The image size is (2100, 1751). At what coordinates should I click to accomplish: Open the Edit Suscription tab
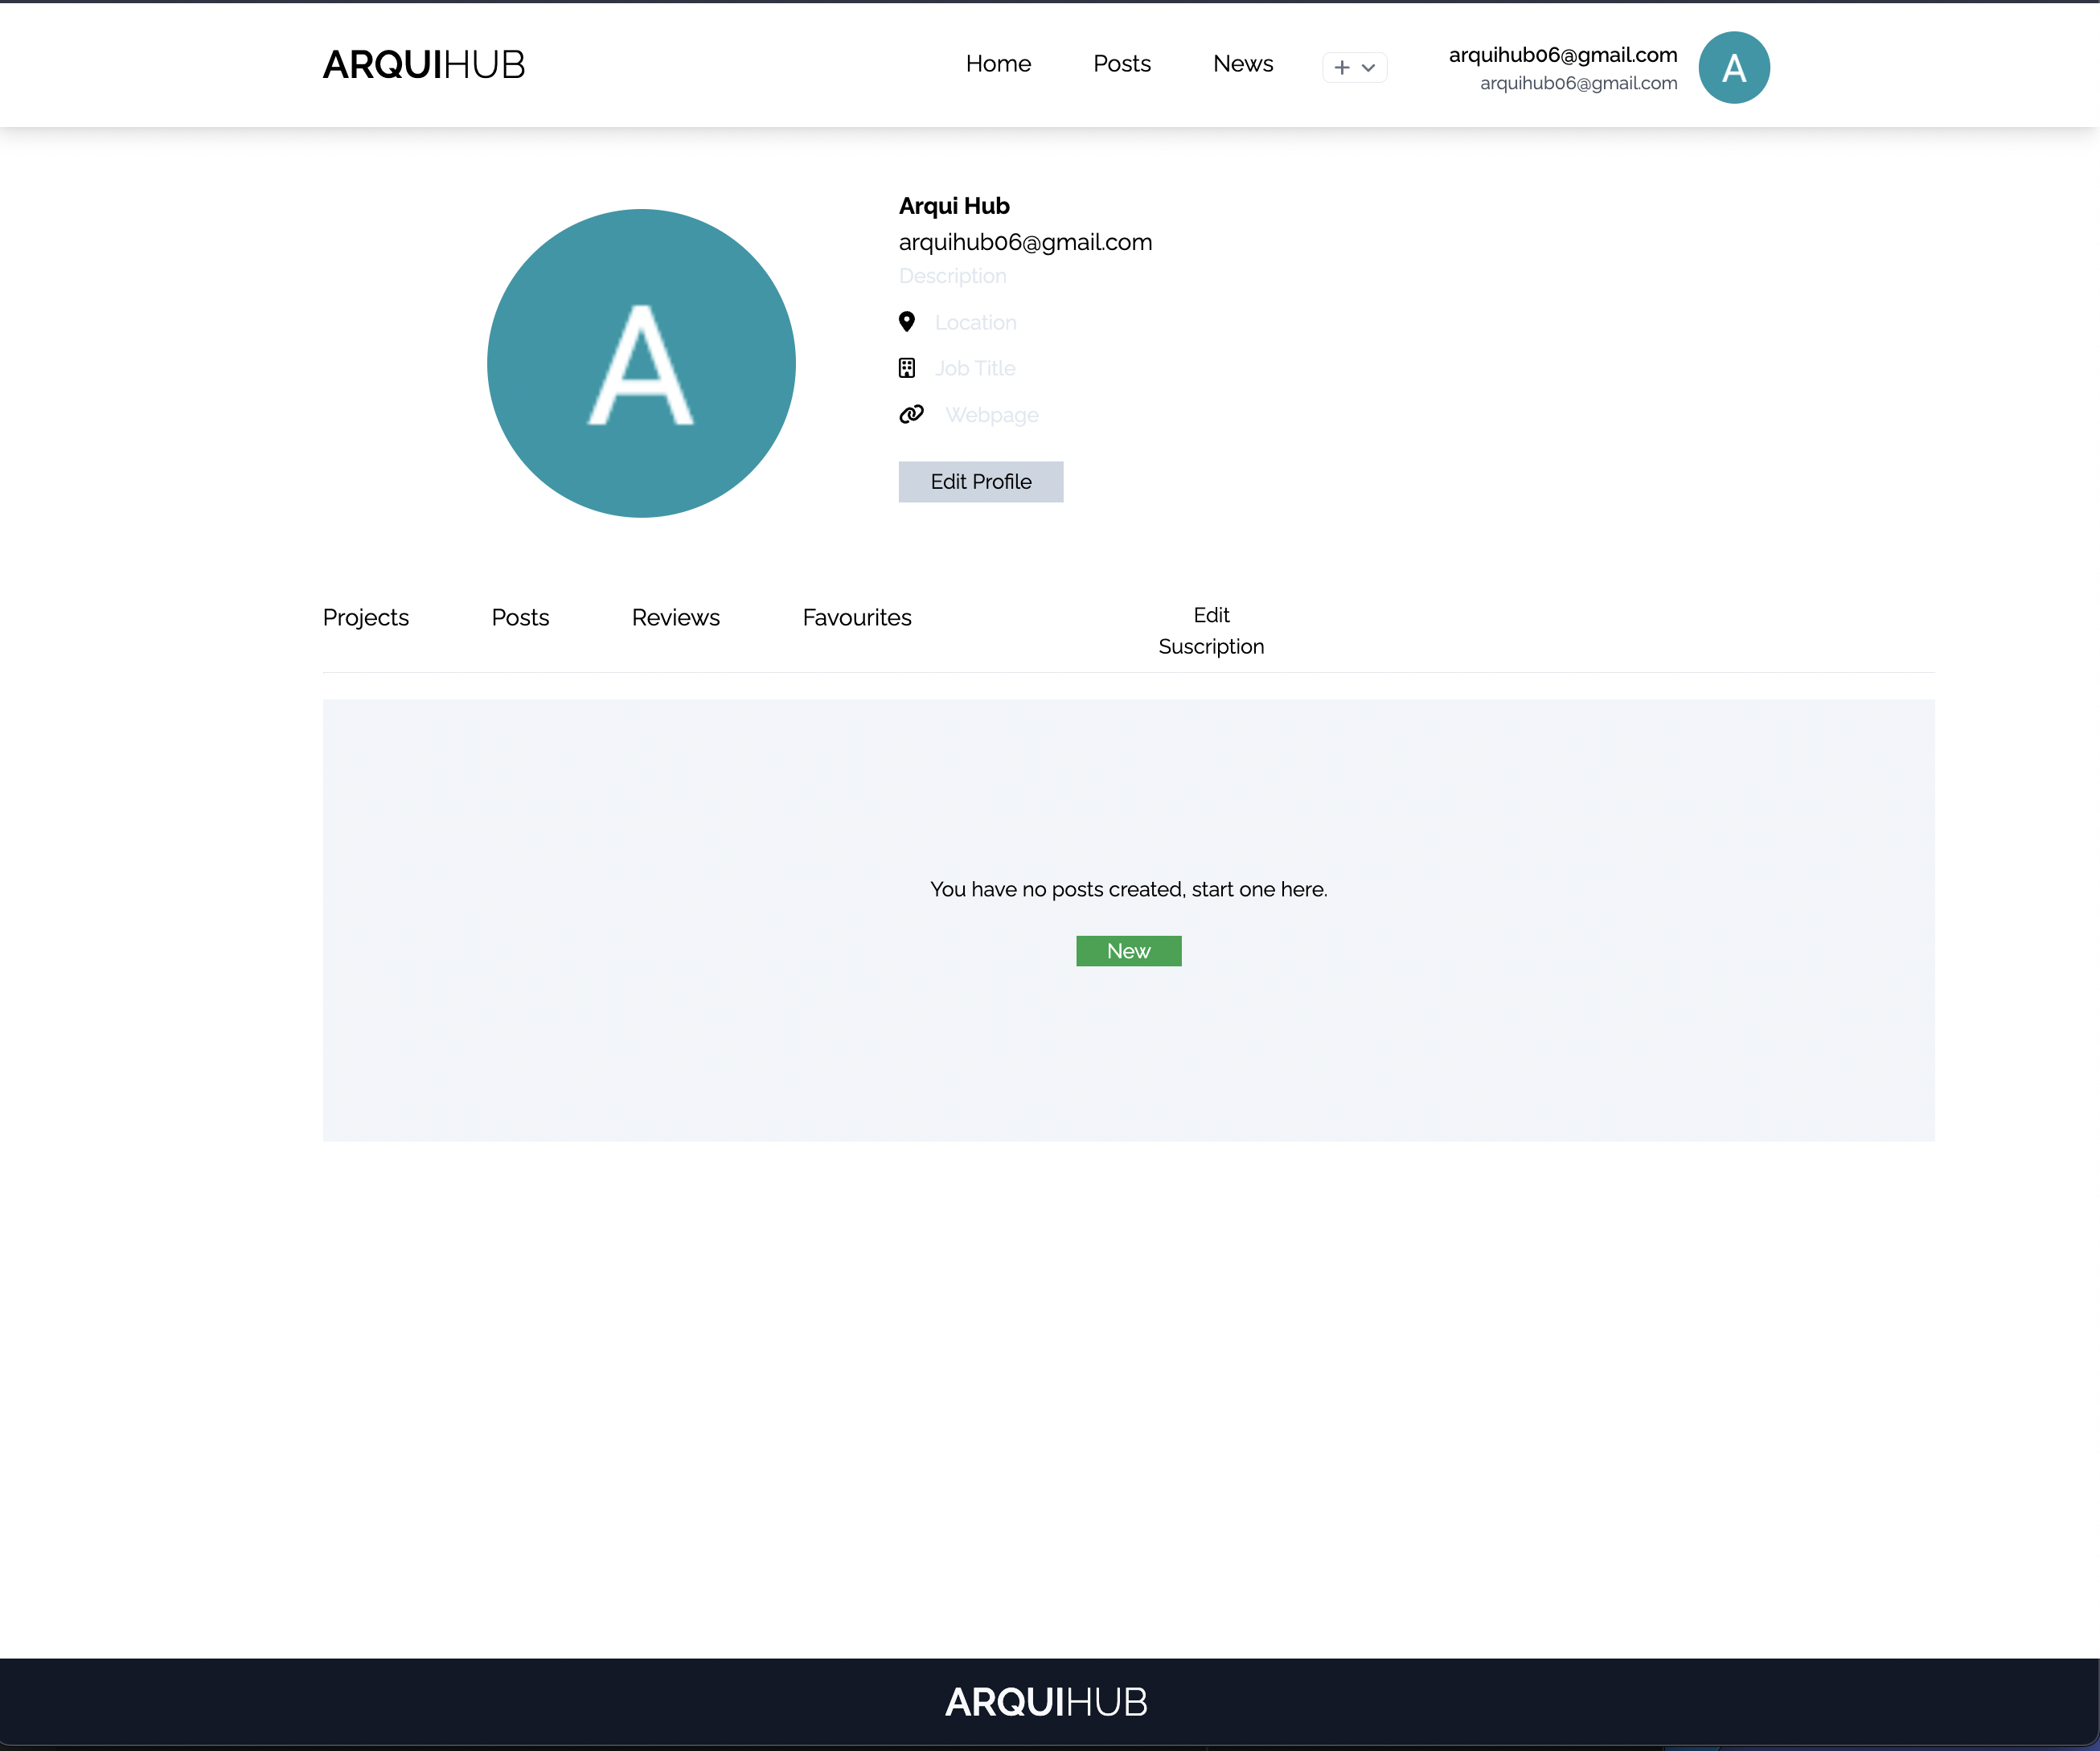pos(1211,630)
